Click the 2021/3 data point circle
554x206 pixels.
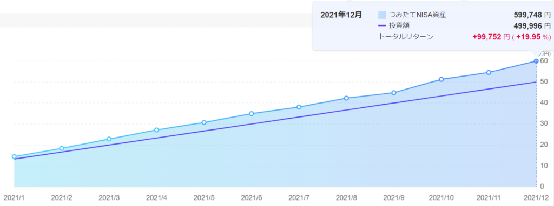click(x=109, y=139)
